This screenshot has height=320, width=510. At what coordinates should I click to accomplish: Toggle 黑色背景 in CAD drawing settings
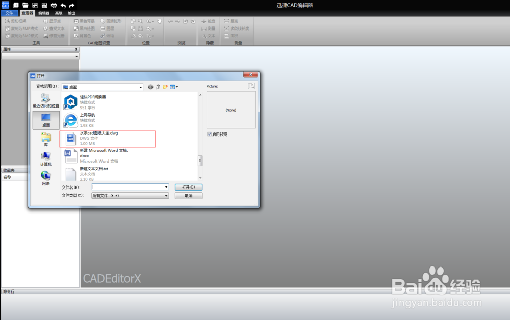(x=84, y=21)
